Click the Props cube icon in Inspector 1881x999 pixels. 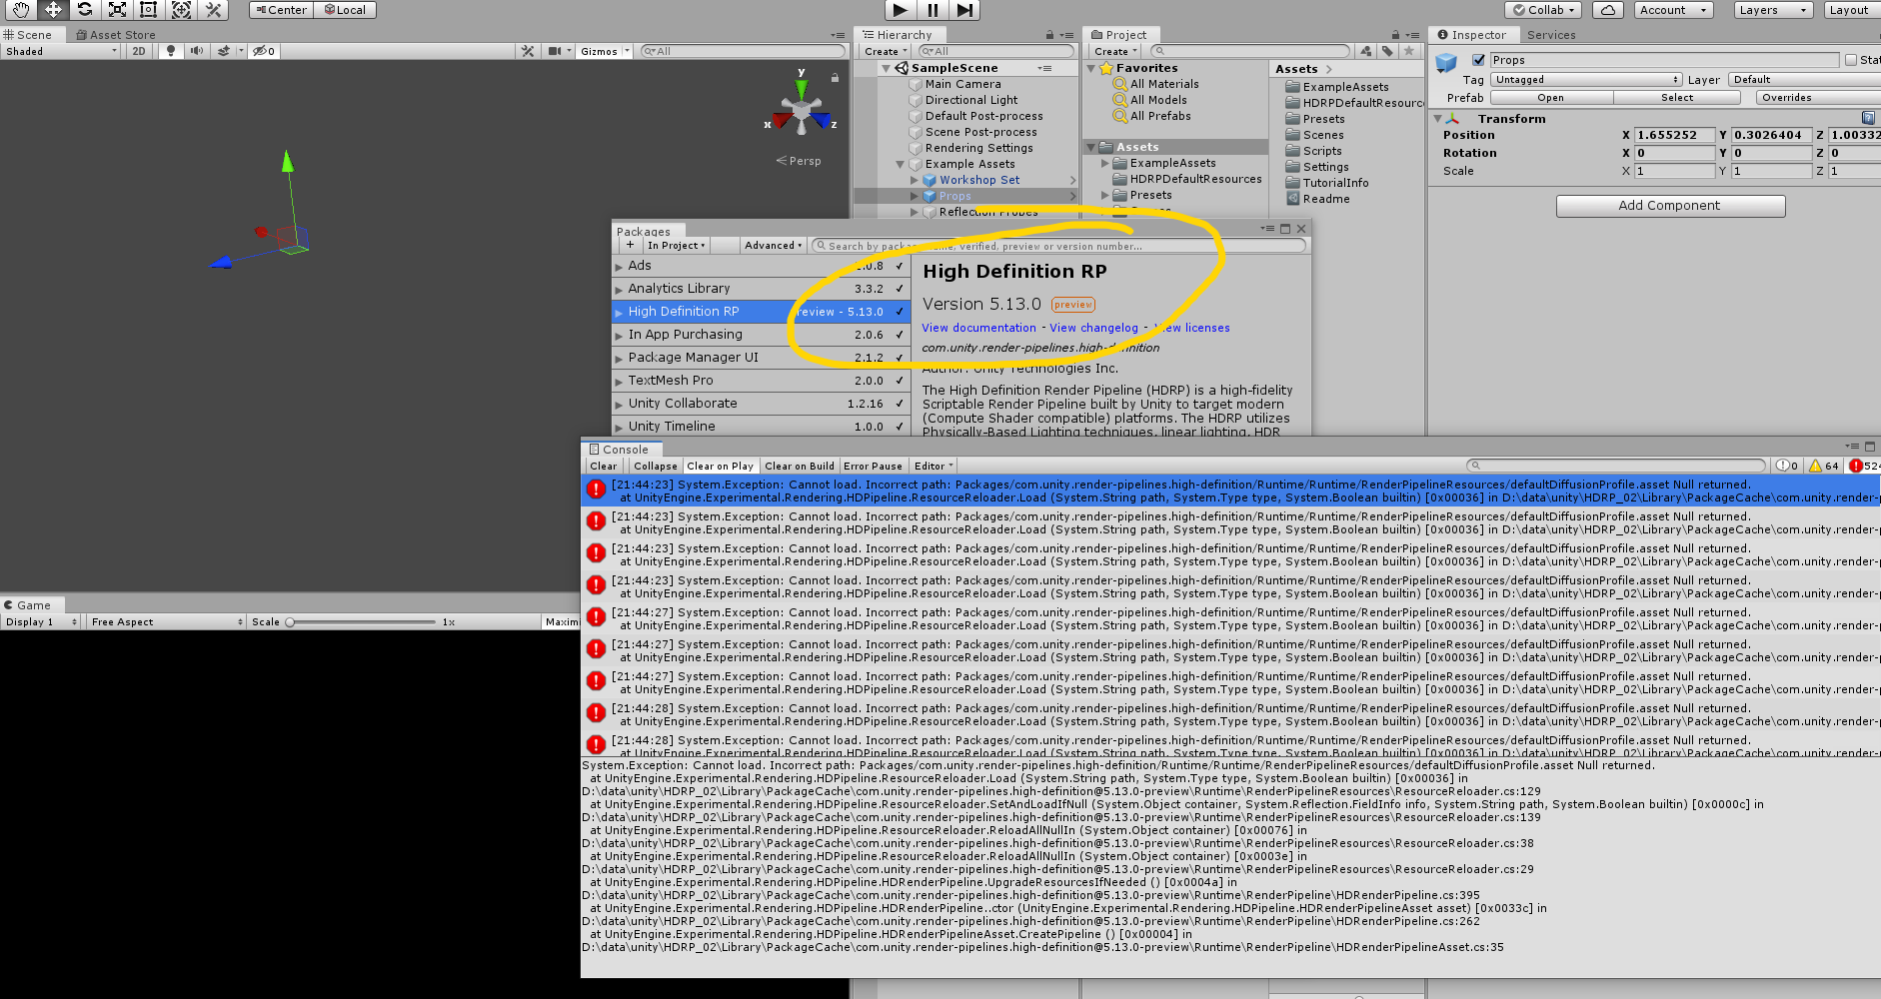click(1446, 63)
